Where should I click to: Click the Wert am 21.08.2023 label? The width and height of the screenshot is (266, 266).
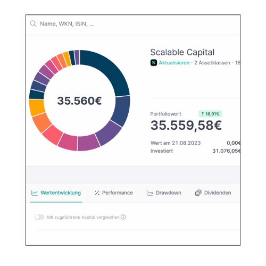[176, 143]
